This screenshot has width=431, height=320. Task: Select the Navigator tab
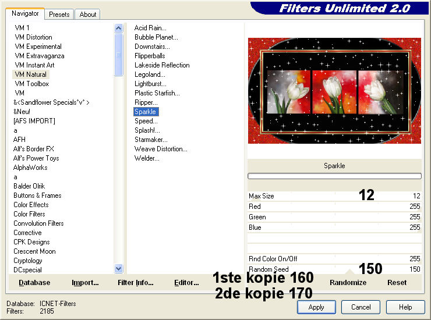25,13
